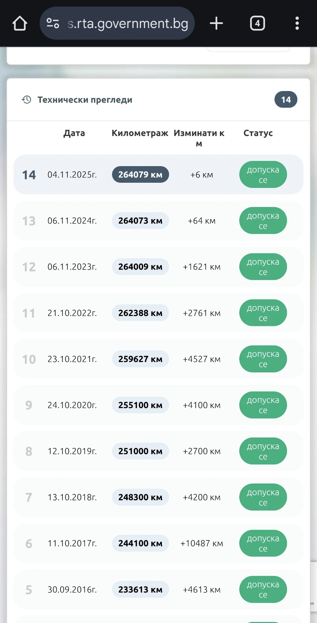Viewport: 317px width, 623px height.
Task: Click the 264079 км mileage badge
Action: click(x=140, y=174)
